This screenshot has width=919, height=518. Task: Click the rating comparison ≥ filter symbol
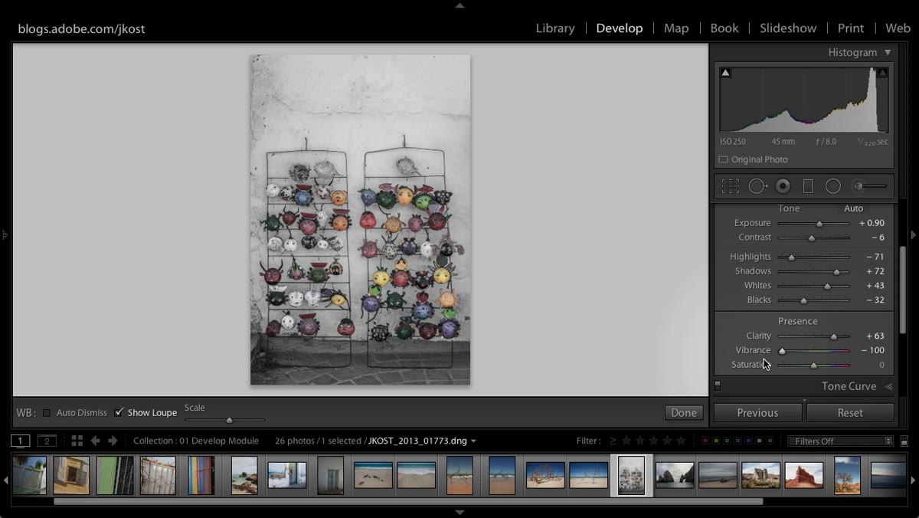[x=613, y=441]
